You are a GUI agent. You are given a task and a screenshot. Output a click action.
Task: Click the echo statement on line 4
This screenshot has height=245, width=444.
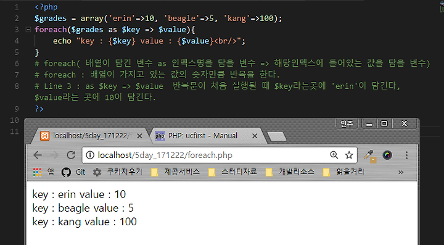pos(62,41)
